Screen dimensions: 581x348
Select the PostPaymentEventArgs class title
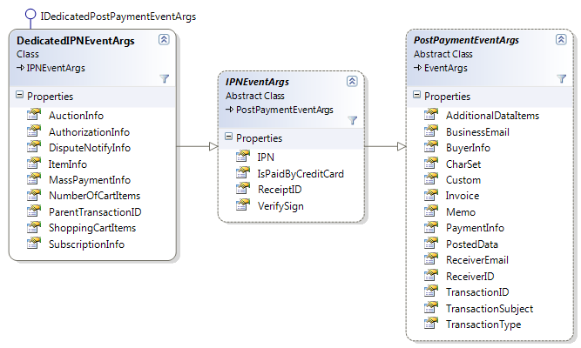point(466,40)
